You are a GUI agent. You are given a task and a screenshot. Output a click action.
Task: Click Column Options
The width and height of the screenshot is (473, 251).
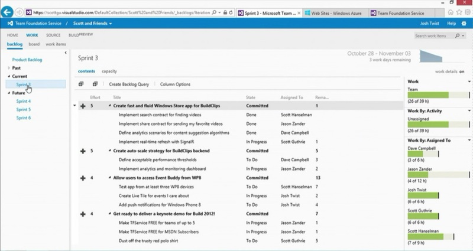175,84
